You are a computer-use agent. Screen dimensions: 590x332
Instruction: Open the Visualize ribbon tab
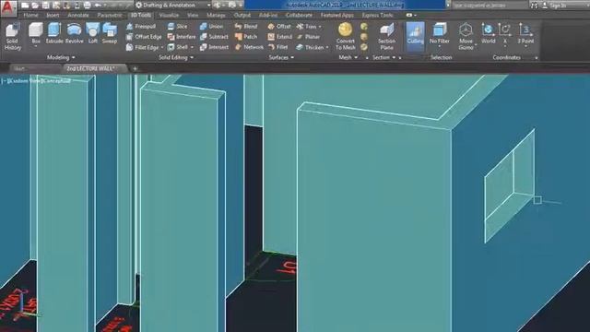point(169,16)
